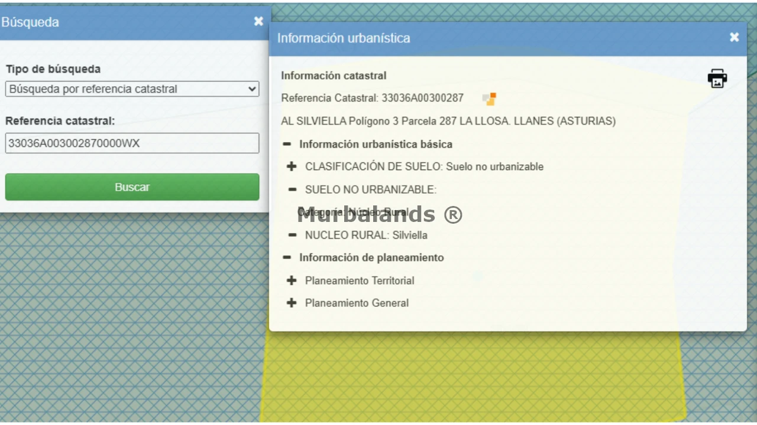This screenshot has height=425, width=757.
Task: Click the orange cadastre icon beside the reference
Action: (489, 99)
